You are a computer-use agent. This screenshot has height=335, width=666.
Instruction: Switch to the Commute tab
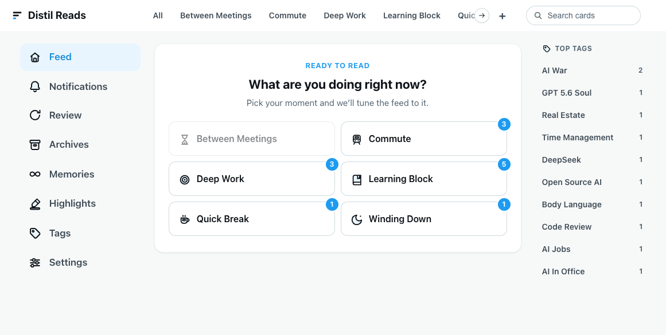coord(287,15)
